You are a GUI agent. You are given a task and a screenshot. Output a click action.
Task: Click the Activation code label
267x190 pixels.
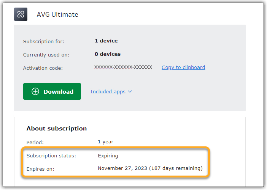coord(43,68)
